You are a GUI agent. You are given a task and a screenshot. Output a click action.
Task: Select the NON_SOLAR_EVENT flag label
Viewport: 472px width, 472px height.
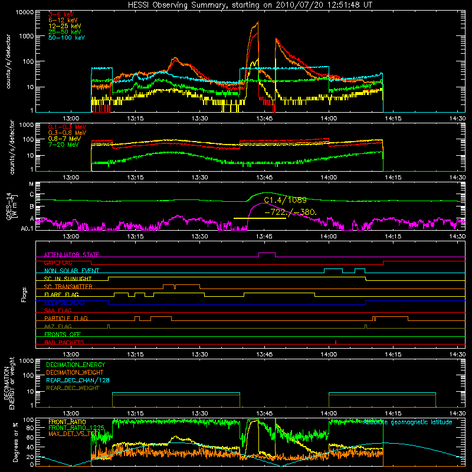click(71, 271)
